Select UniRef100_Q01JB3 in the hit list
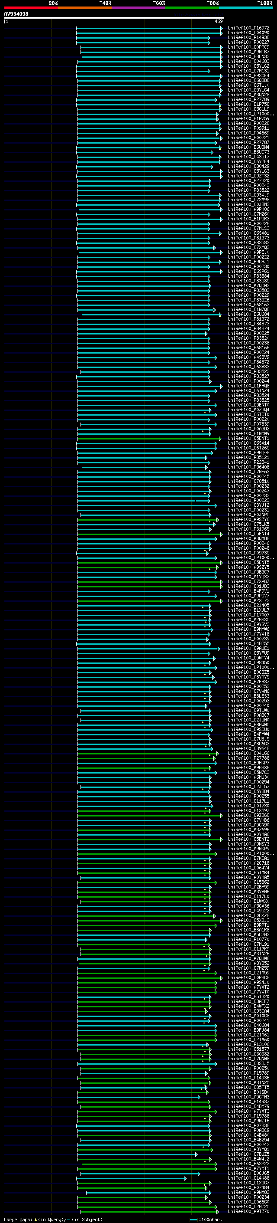 tap(248, 587)
